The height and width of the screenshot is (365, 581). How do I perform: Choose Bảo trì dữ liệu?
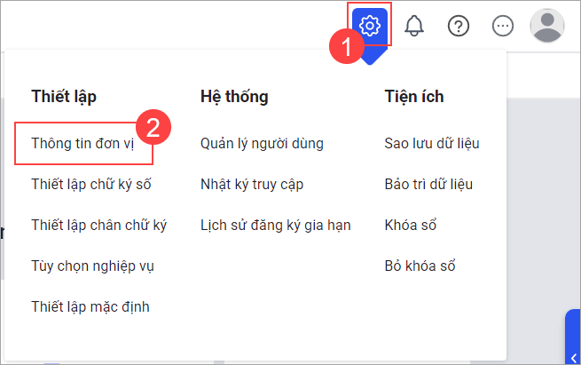pos(428,184)
